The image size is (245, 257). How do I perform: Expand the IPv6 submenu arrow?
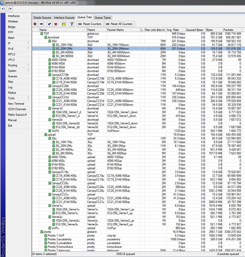[x=28, y=48]
